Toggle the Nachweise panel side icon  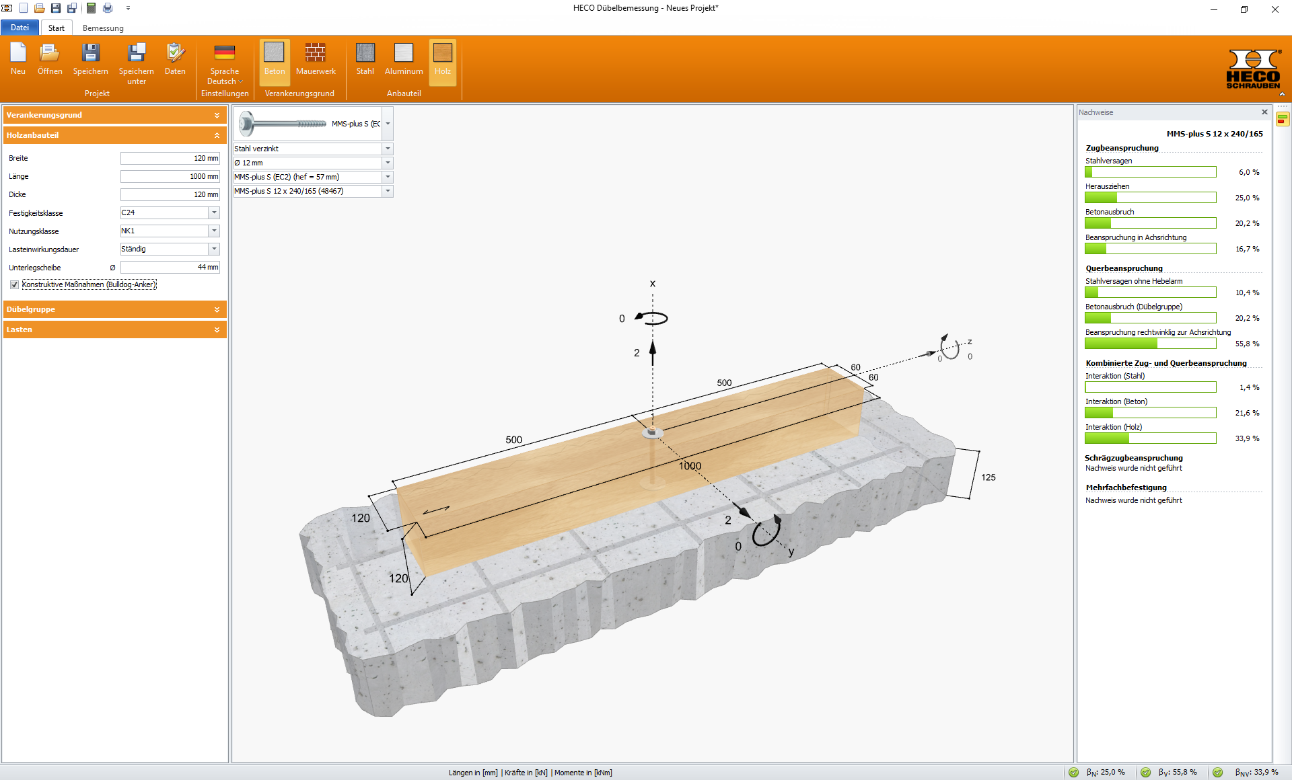point(1283,119)
